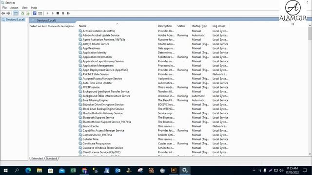Open the Action menu
The image size is (312, 175).
click(14, 8)
